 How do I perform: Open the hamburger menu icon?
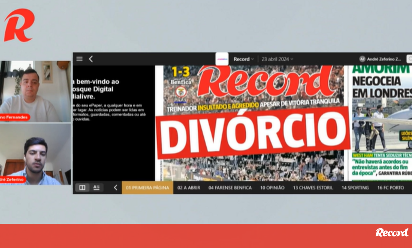point(79,59)
